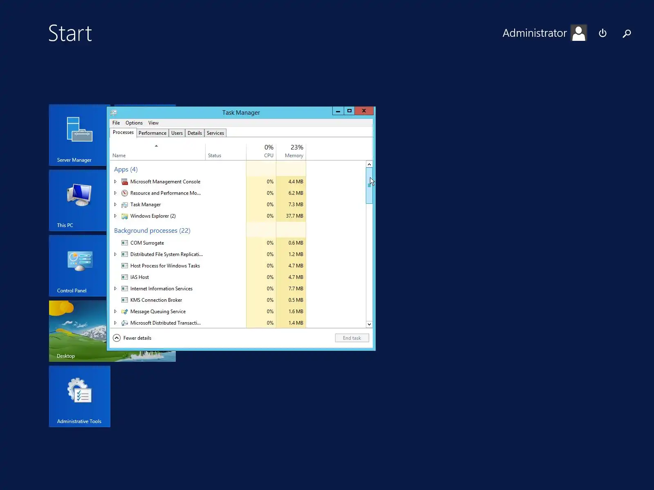Click the process list scrollbar thumb

[369, 185]
